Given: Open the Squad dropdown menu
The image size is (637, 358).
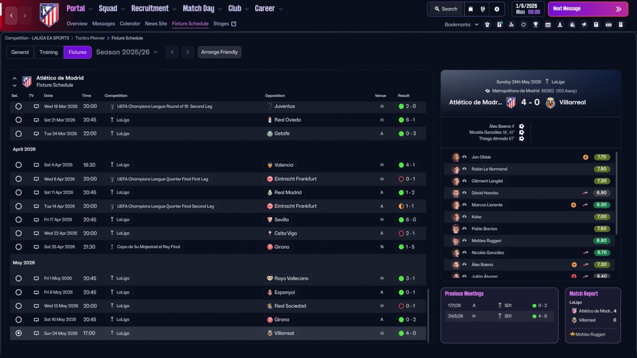Looking at the screenshot, I should coord(112,8).
